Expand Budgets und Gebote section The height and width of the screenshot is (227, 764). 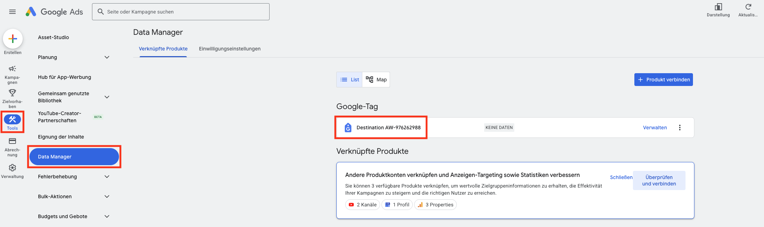tap(107, 216)
